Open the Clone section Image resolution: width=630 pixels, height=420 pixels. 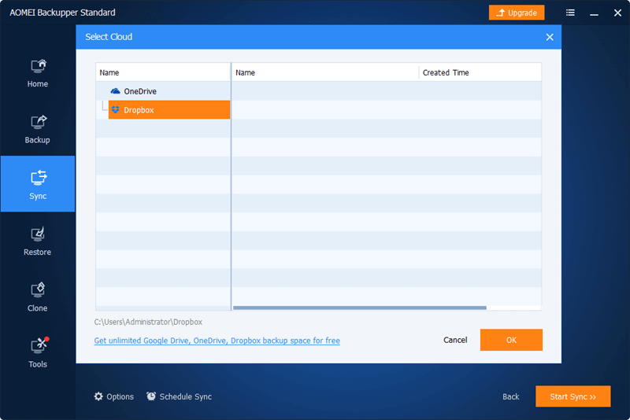tap(38, 297)
